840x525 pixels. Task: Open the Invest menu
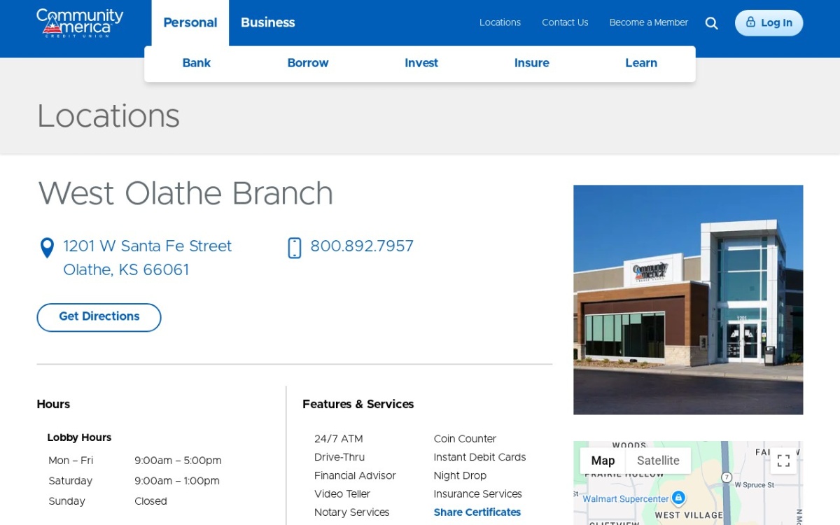pyautogui.click(x=421, y=63)
